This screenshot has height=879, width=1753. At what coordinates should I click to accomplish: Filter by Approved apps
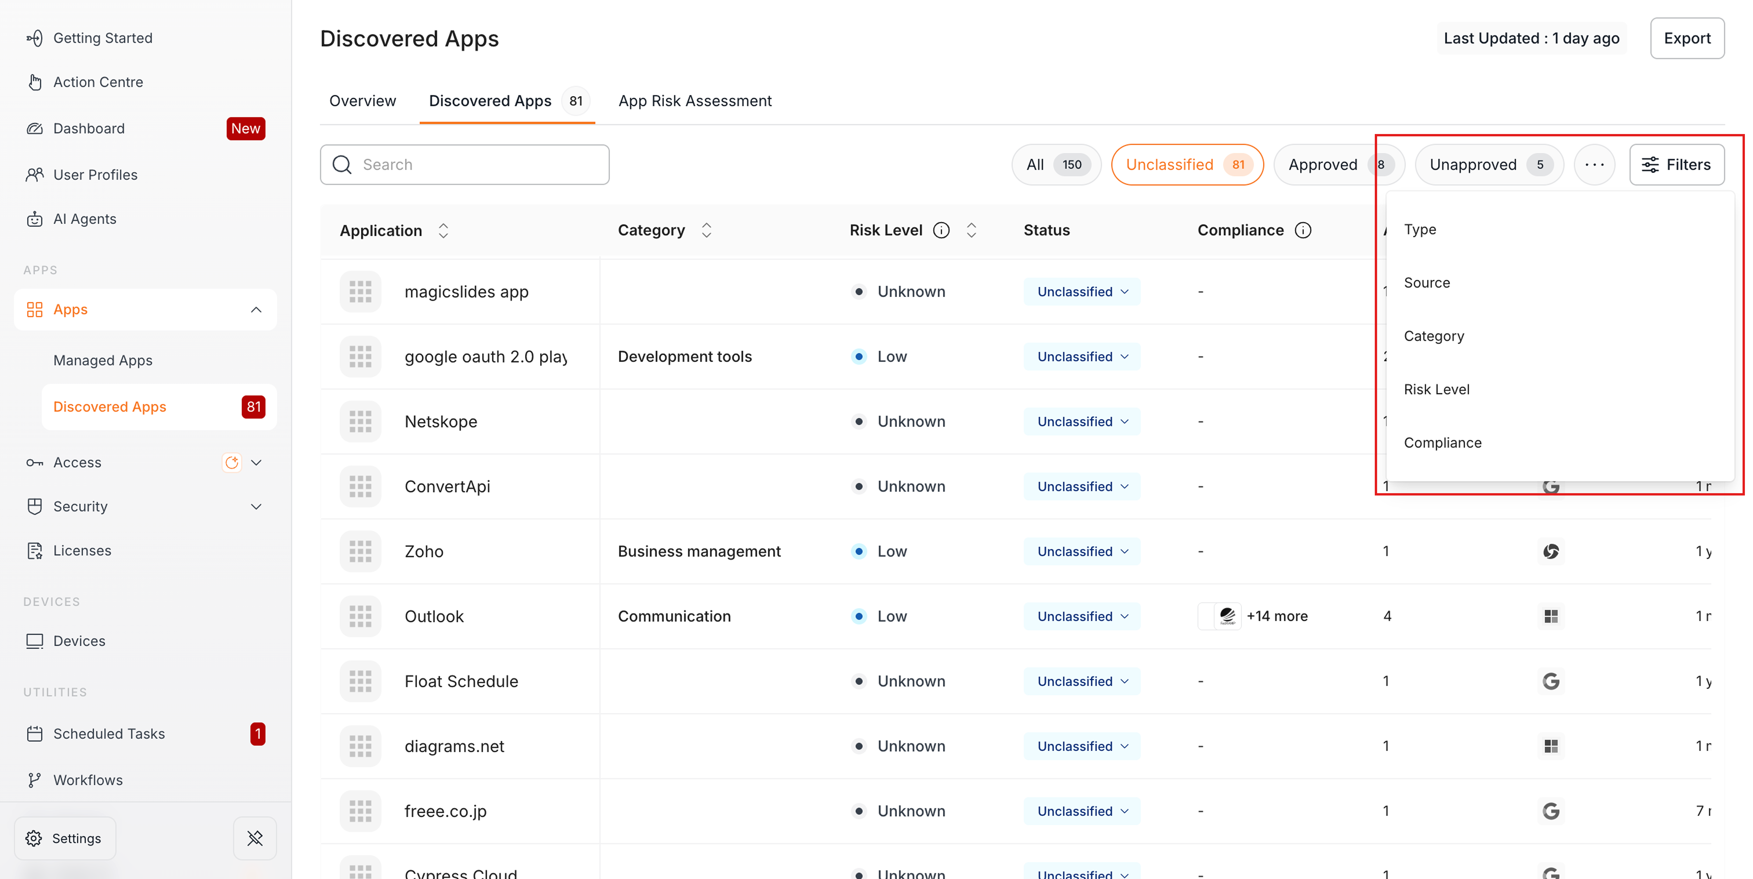pos(1339,165)
